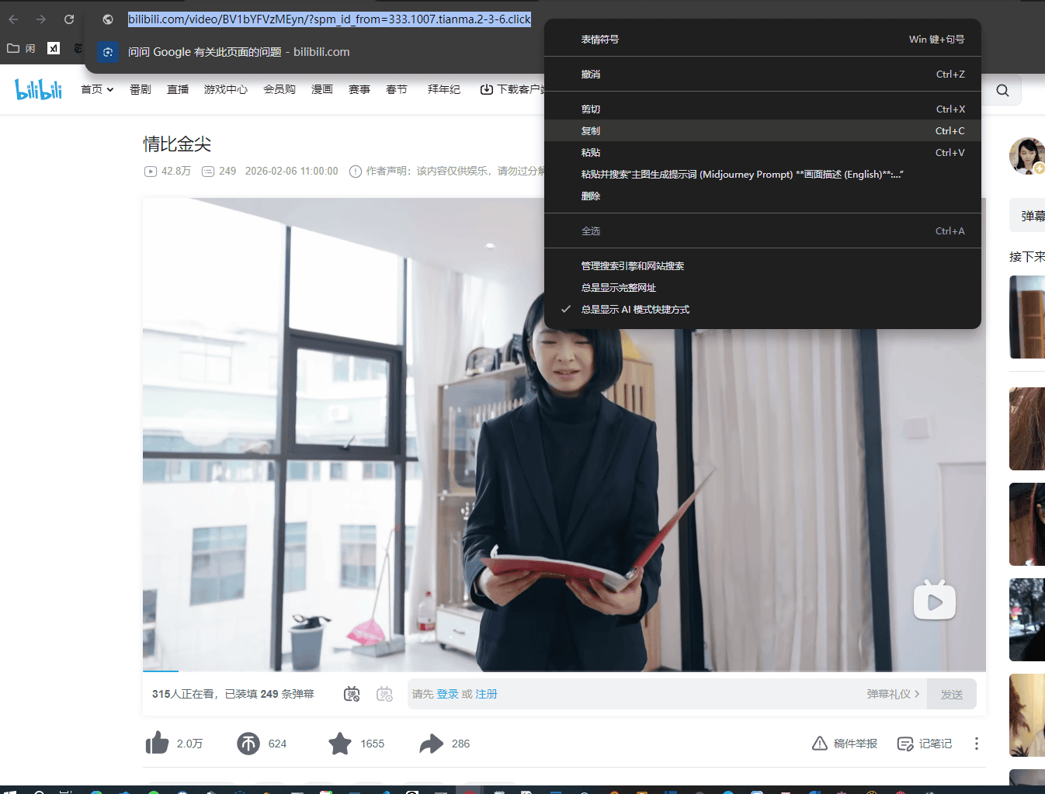The image size is (1045, 794).
Task: Click the dislike (不) icon
Action: click(248, 743)
